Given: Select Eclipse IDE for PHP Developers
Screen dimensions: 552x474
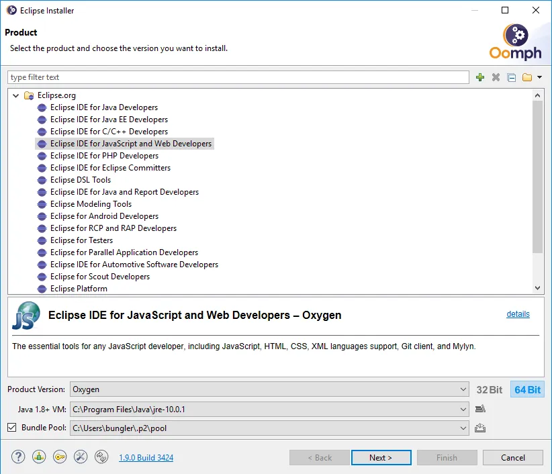Looking at the screenshot, I should pos(104,156).
